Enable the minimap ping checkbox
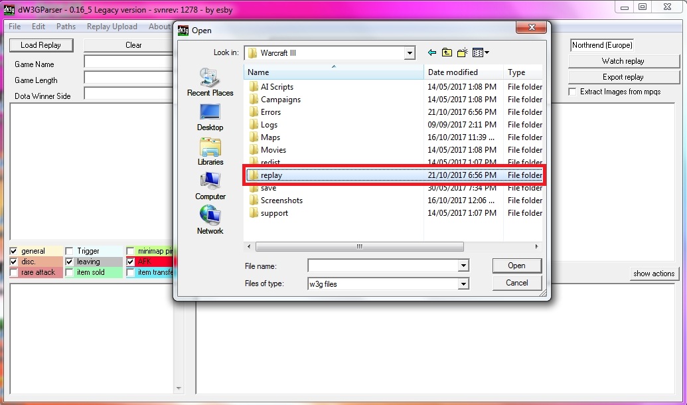Image resolution: width=687 pixels, height=405 pixels. tap(130, 251)
